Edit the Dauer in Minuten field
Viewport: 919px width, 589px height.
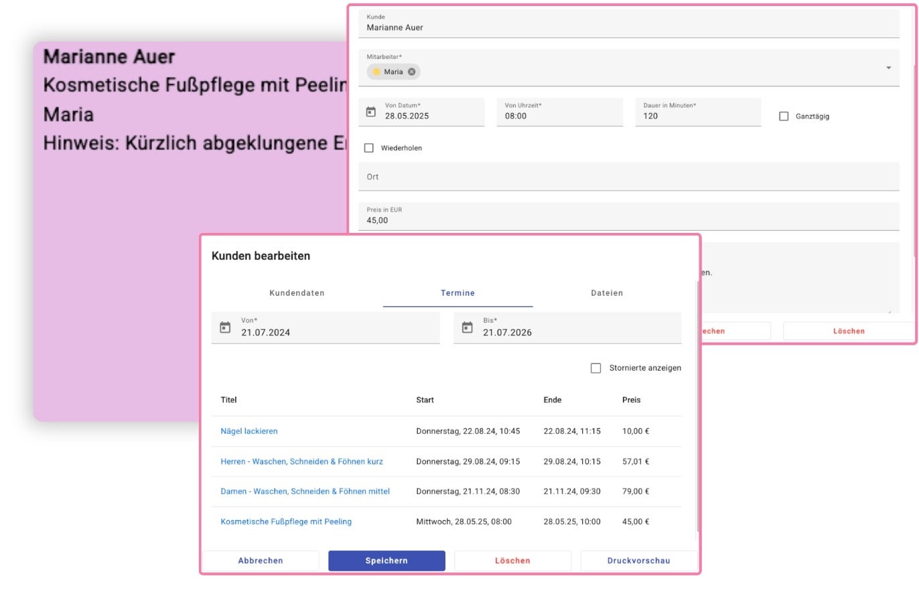point(698,112)
